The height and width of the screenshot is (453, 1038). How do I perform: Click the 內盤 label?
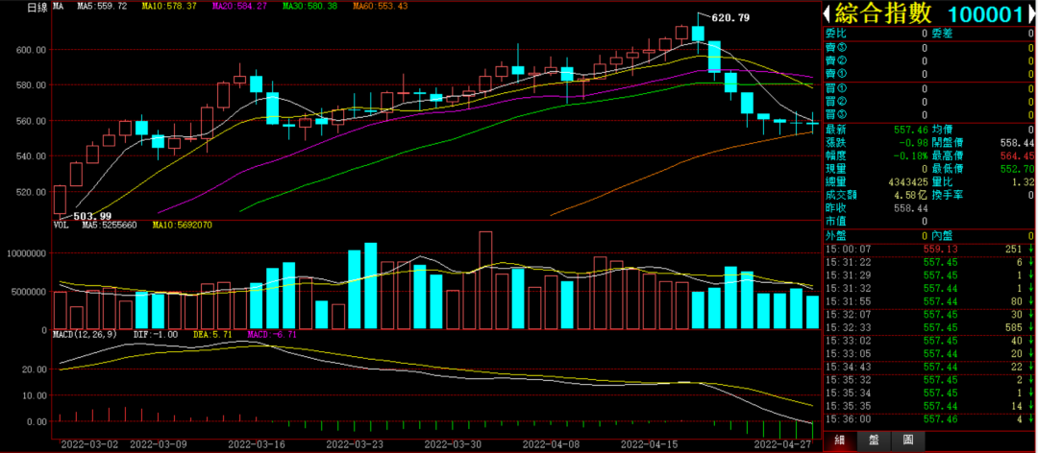[x=941, y=235]
